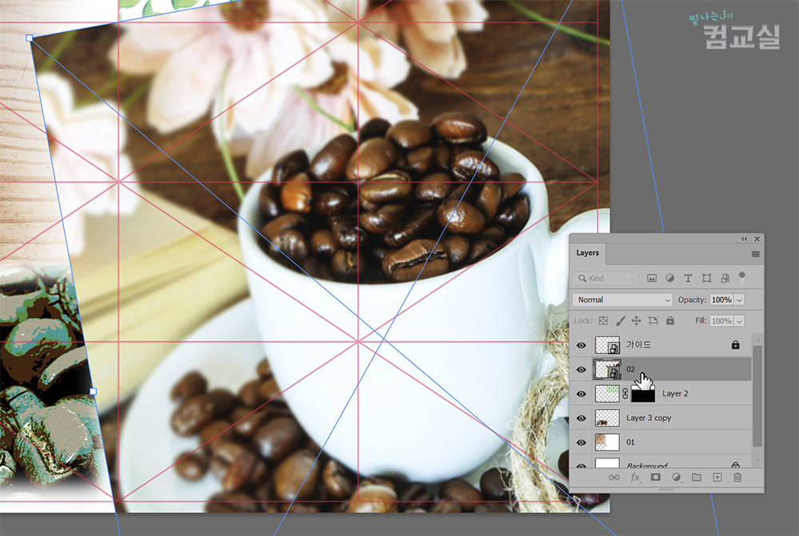Select the Layer 2 name

coord(675,393)
